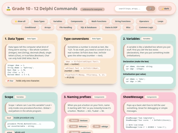Viewport: 178px width, 133px height.
Task: Click the 'ShowMessage' card heading
Action: 133,97
